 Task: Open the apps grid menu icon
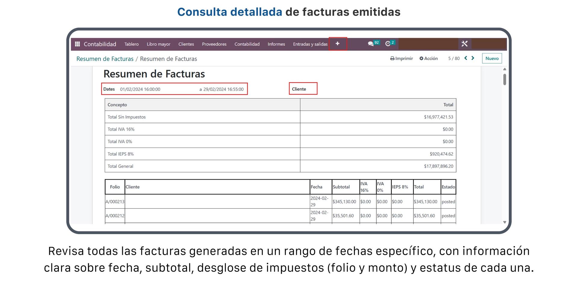tap(77, 44)
